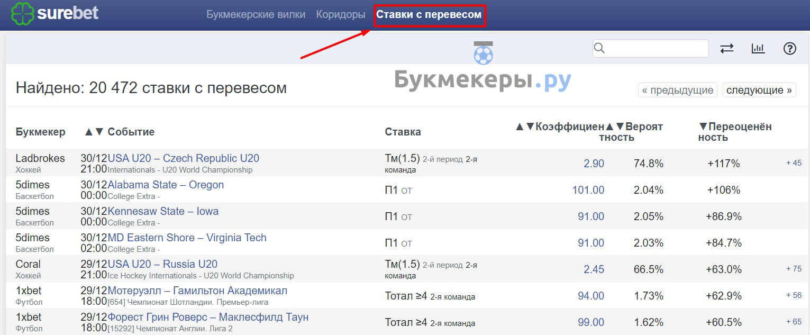Sort by Вероятность column
Image resolution: width=810 pixels, height=335 pixels.
pyautogui.click(x=634, y=132)
